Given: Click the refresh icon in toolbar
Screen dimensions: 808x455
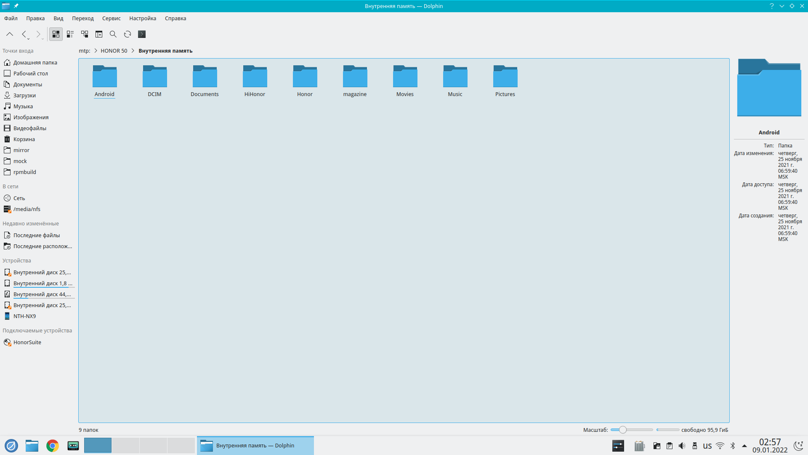Looking at the screenshot, I should (x=128, y=34).
